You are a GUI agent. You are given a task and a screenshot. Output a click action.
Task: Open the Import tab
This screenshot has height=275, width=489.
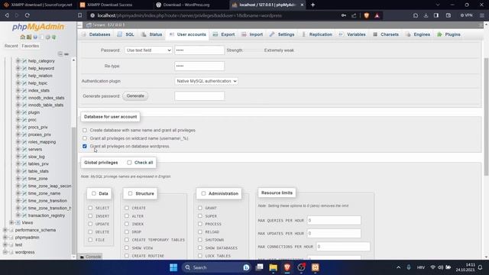pos(252,34)
